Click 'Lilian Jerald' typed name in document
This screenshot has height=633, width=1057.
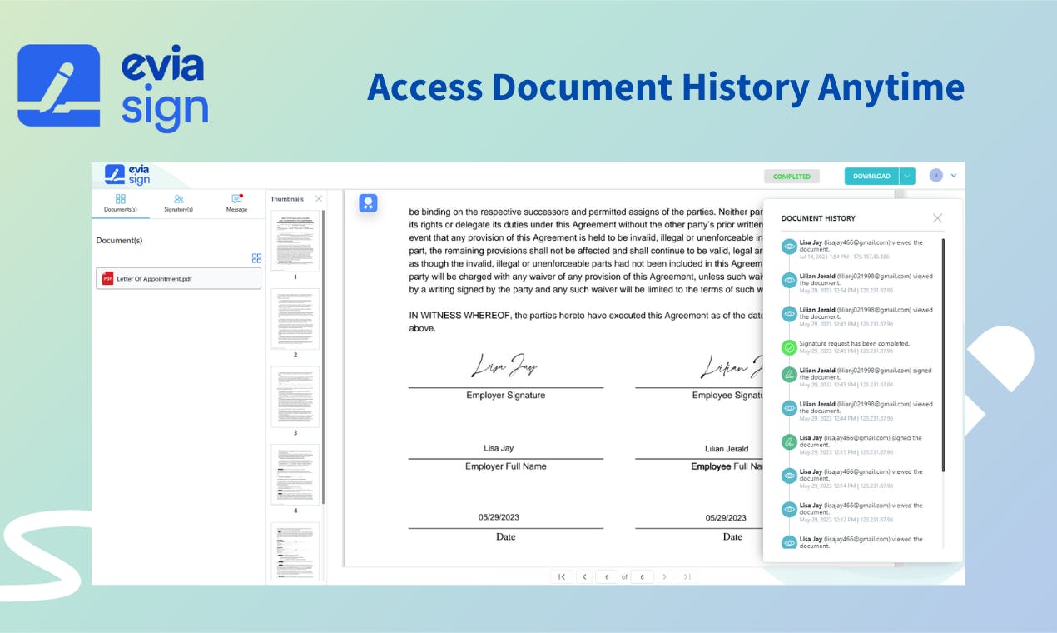click(727, 449)
